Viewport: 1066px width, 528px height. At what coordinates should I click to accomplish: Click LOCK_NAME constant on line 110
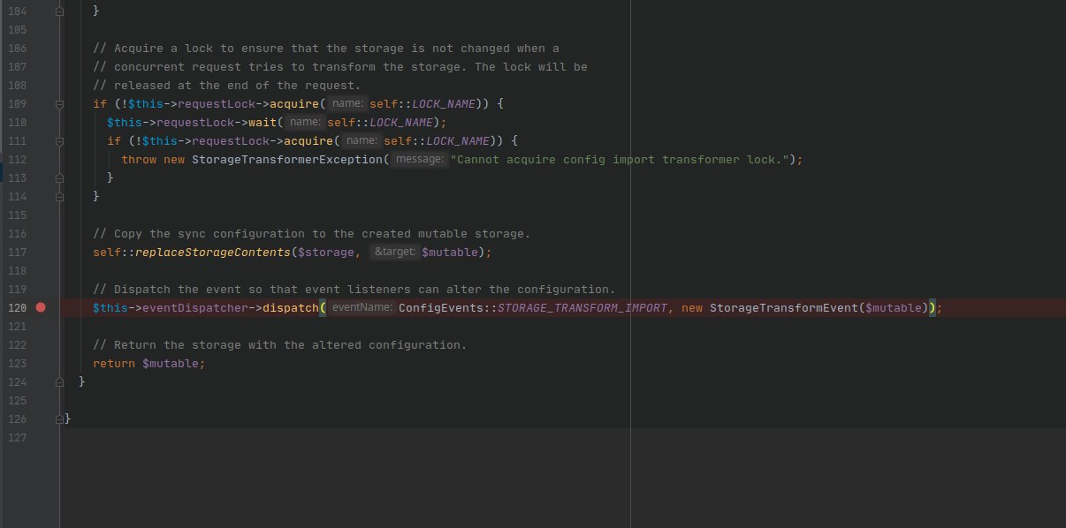(x=401, y=122)
